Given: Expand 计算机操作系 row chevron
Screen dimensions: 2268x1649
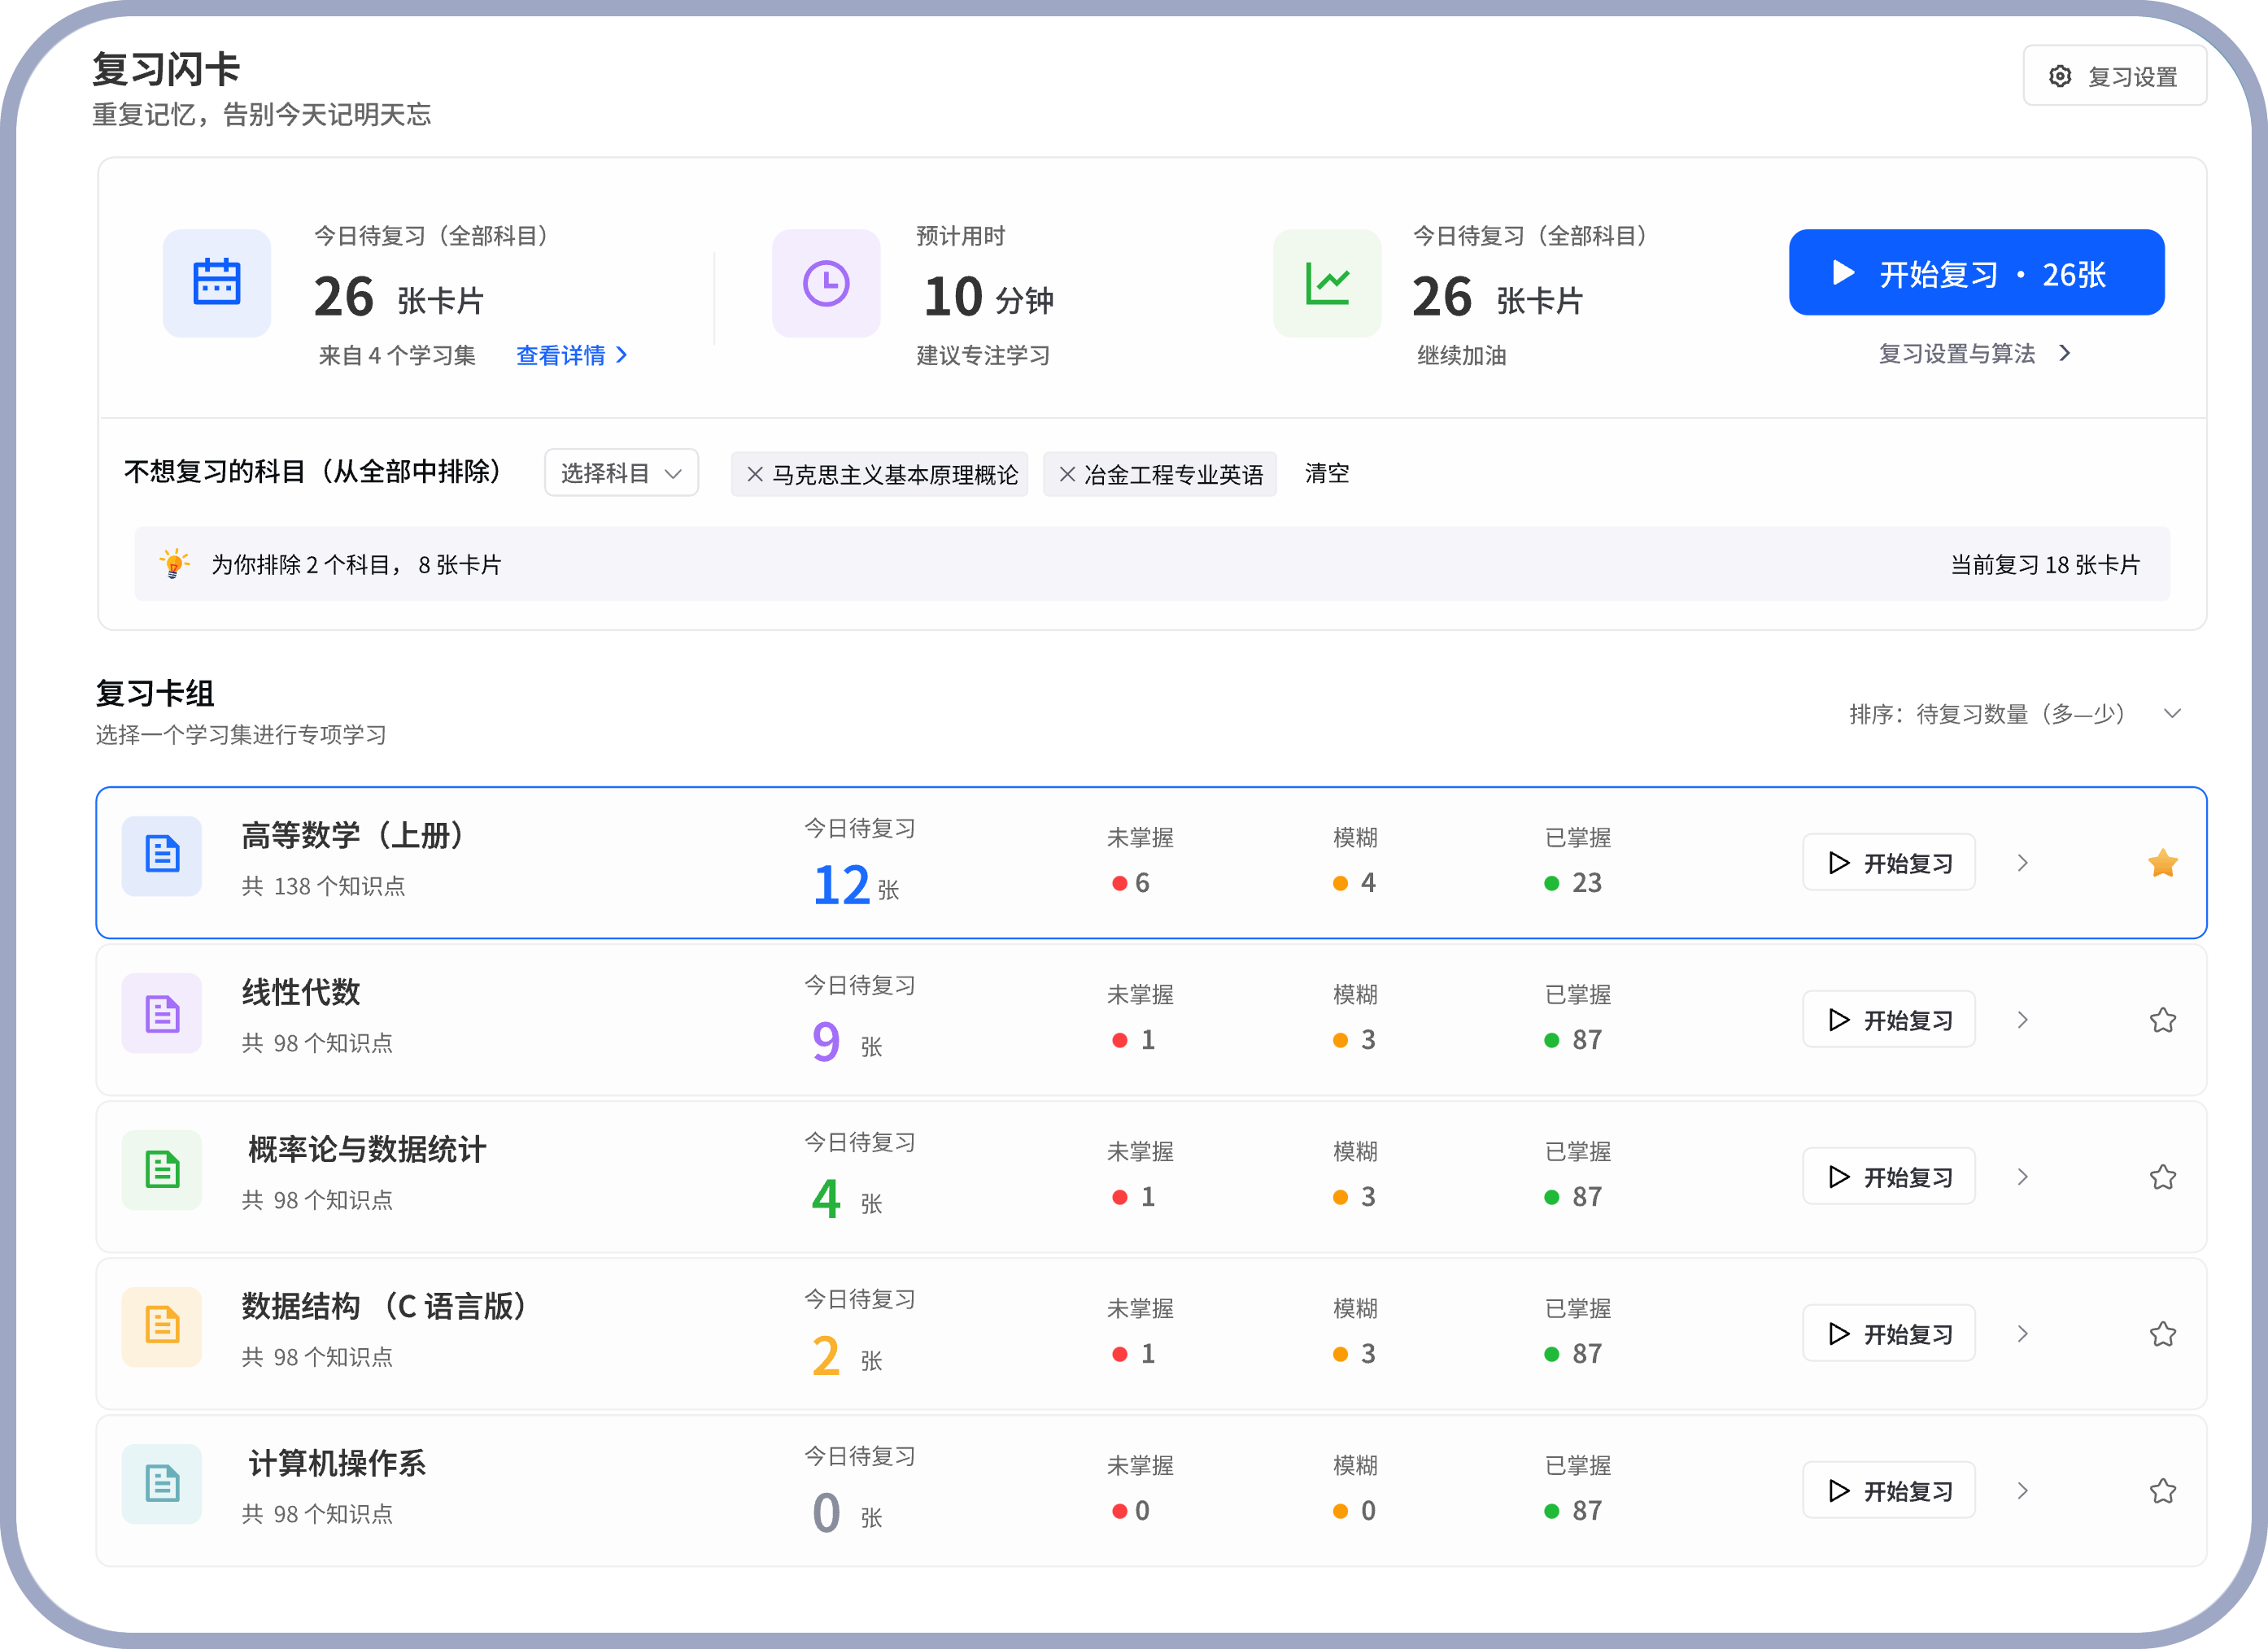Looking at the screenshot, I should click(2022, 1490).
